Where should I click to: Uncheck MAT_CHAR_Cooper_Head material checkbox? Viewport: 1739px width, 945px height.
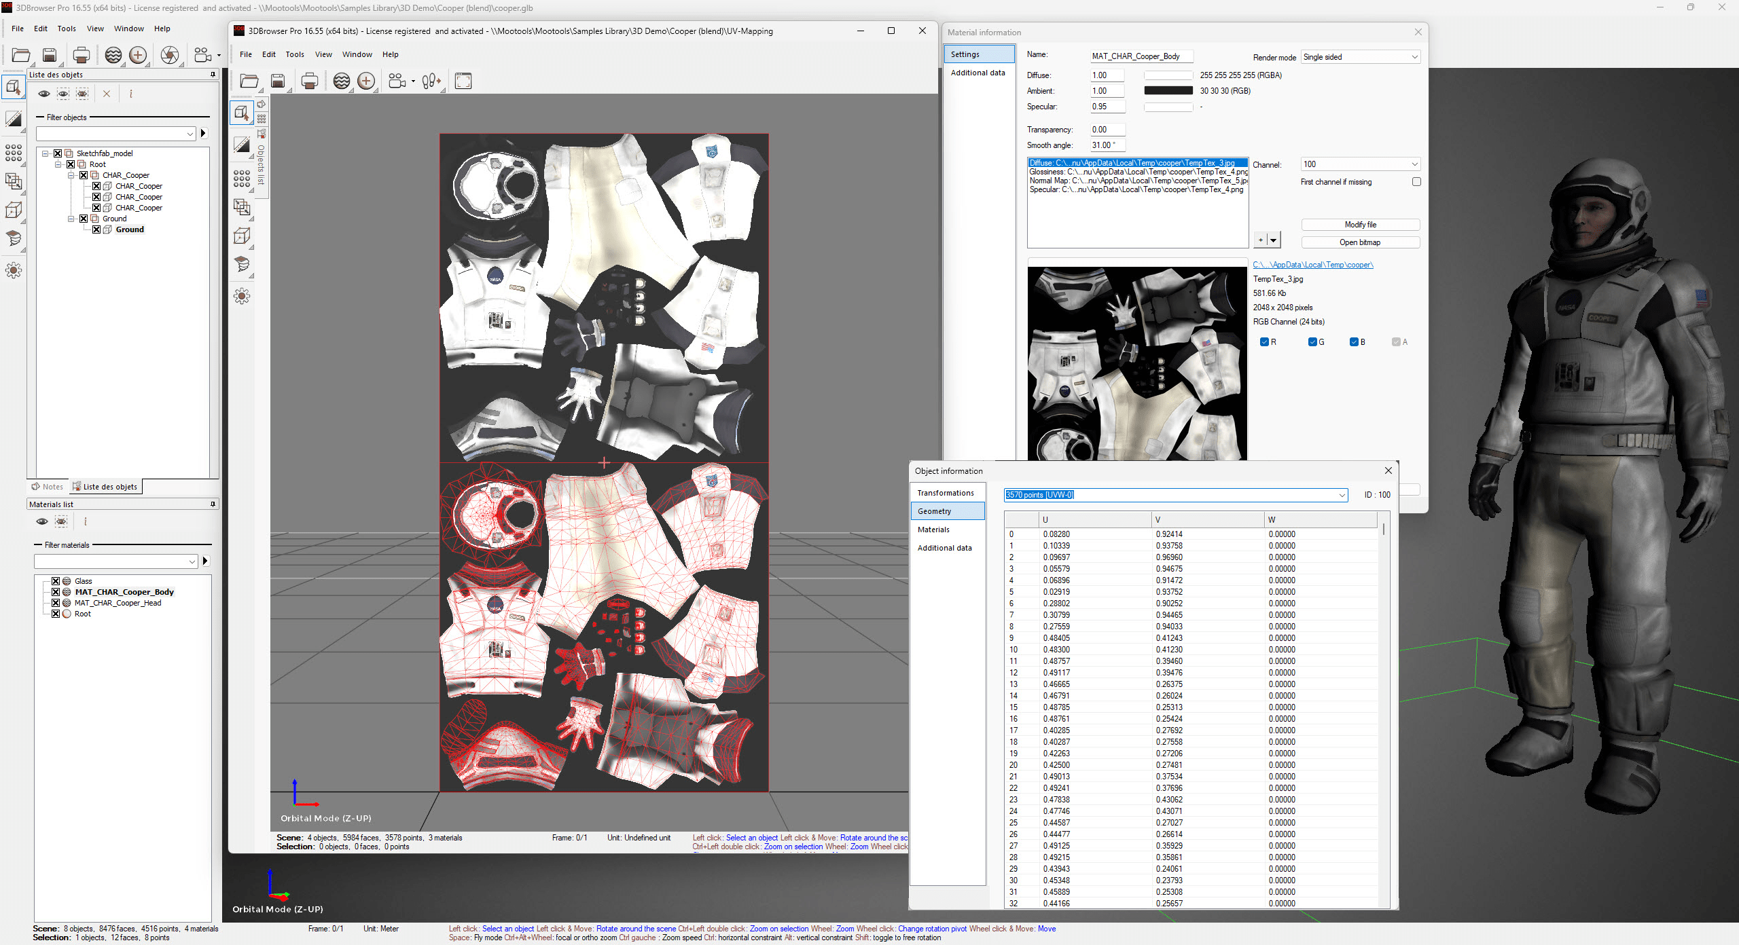(x=56, y=603)
